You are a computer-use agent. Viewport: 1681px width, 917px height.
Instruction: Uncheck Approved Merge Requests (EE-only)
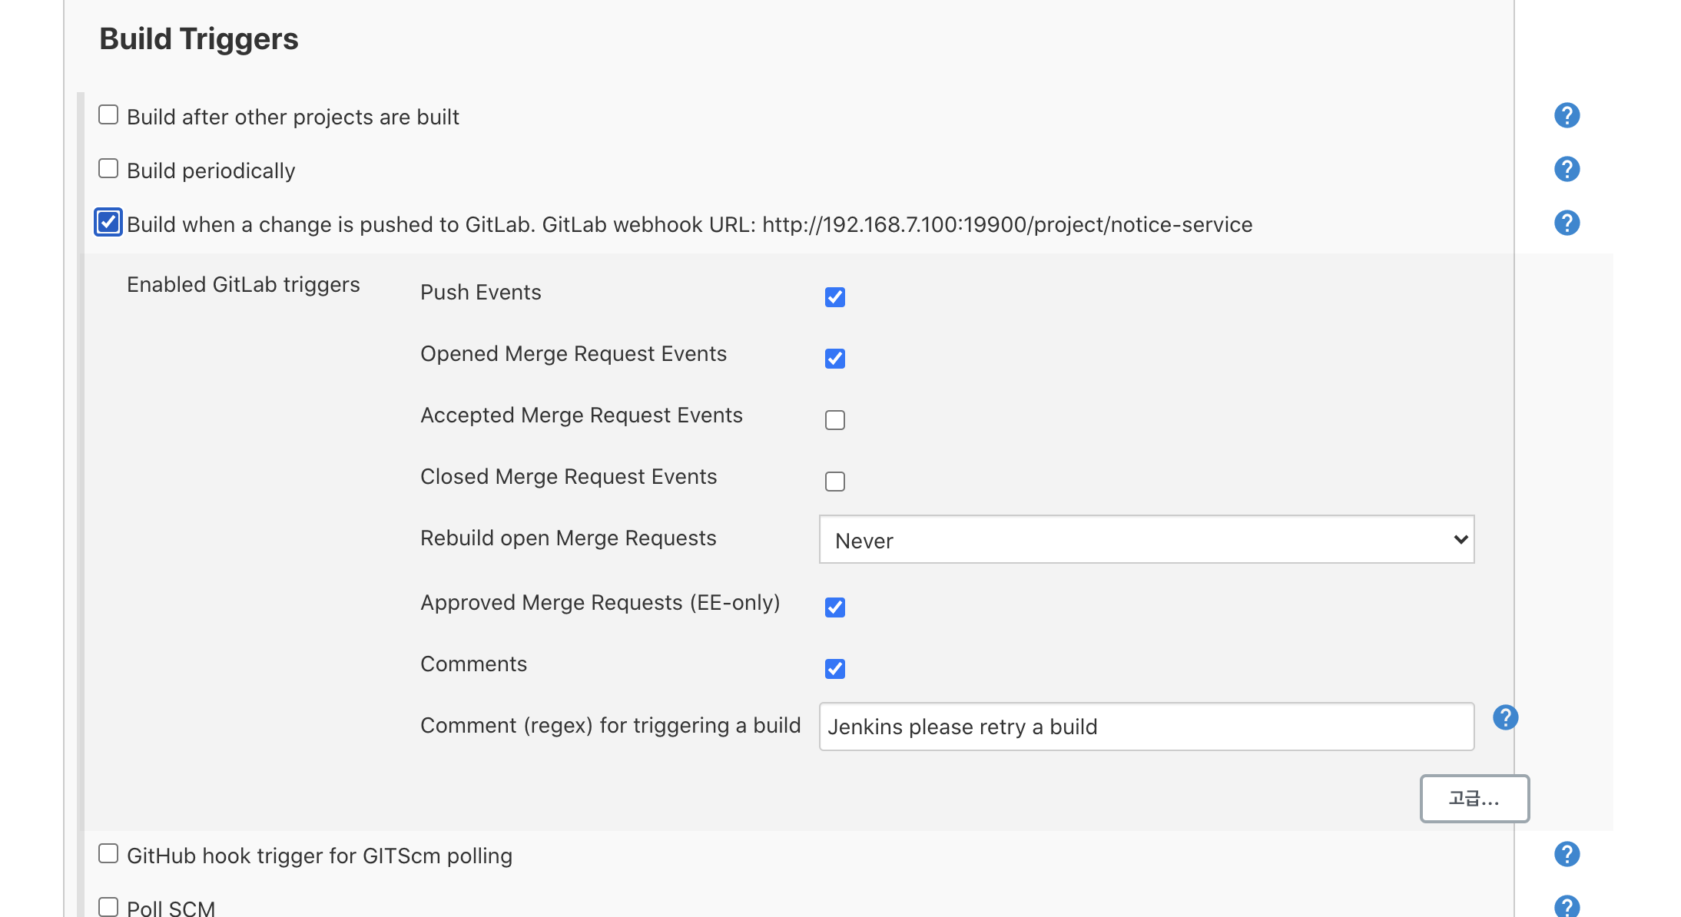click(834, 607)
